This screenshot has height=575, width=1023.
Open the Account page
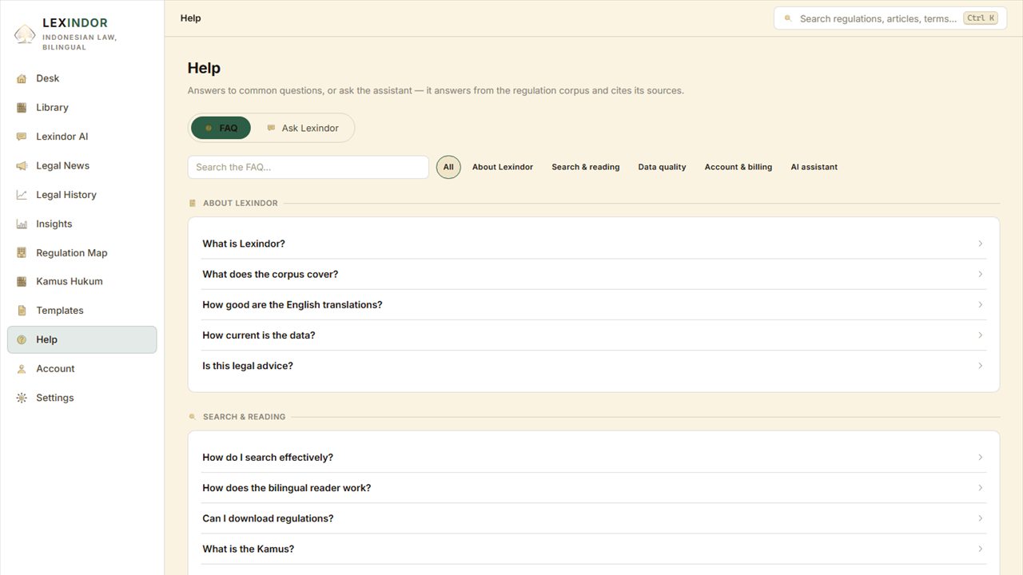coord(82,369)
